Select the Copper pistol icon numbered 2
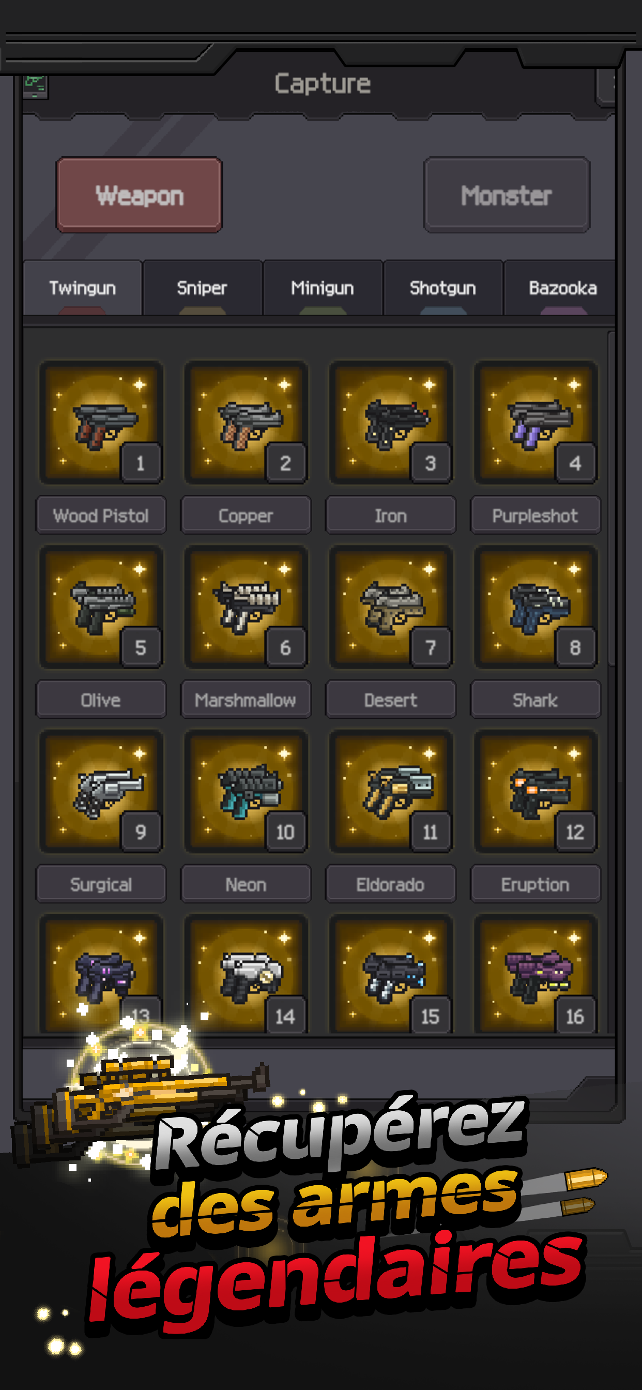 point(246,422)
